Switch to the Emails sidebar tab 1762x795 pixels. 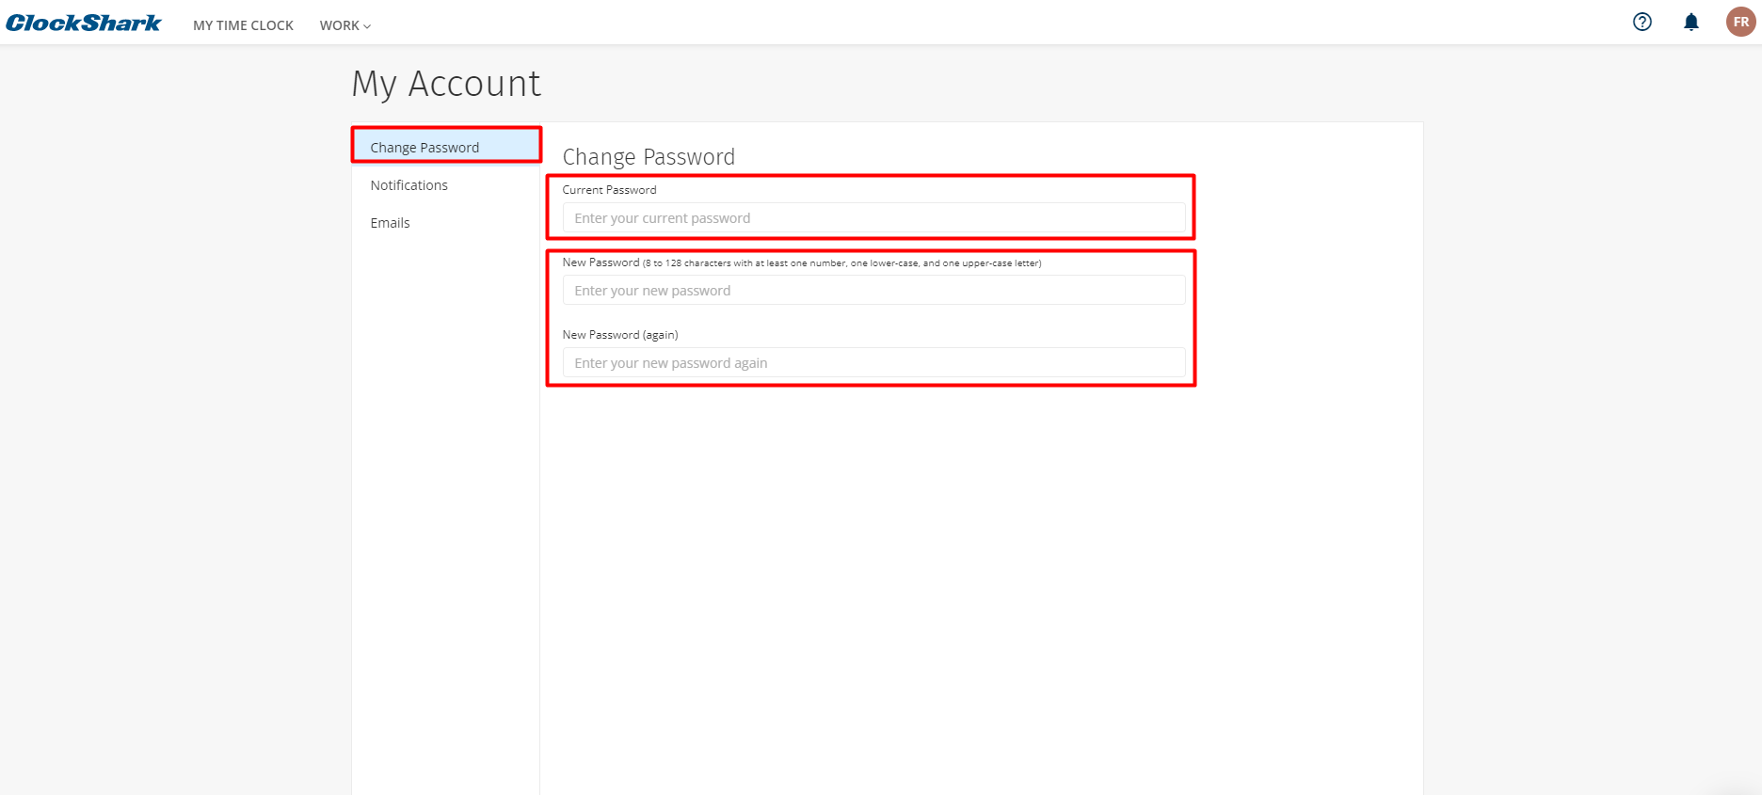(446, 223)
